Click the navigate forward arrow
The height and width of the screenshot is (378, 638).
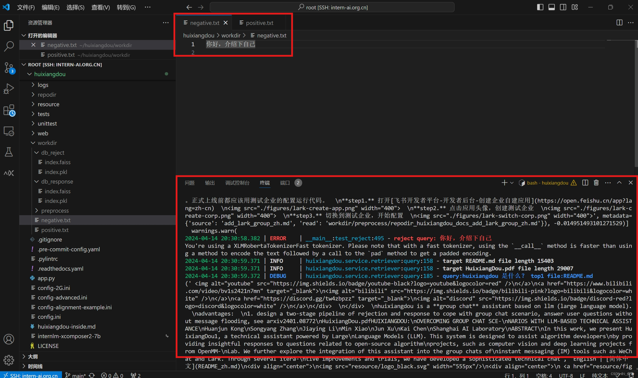[201, 7]
